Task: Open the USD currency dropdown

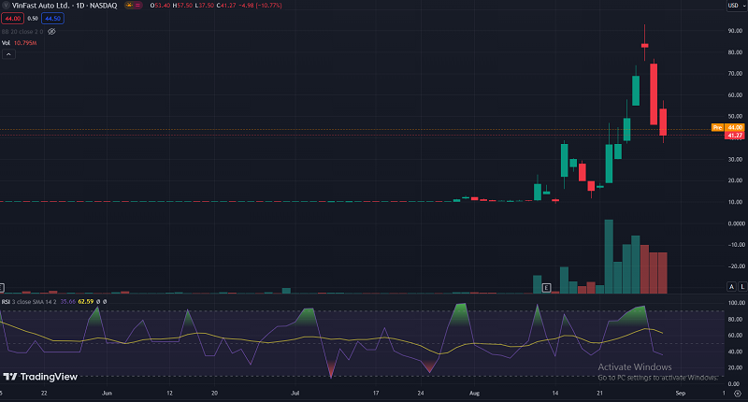Action: coord(734,5)
